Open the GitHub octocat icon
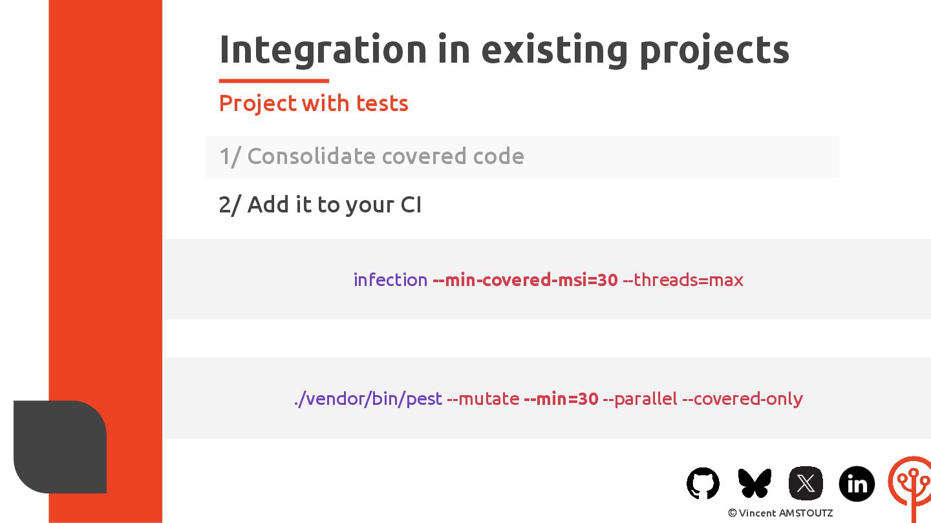The image size is (931, 523). tap(703, 483)
